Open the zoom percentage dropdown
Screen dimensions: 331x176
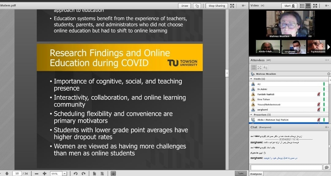pos(65,174)
